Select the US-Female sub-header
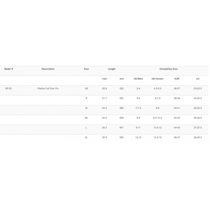Image resolution: width=210 pixels, height=210 pixels. click(x=157, y=79)
